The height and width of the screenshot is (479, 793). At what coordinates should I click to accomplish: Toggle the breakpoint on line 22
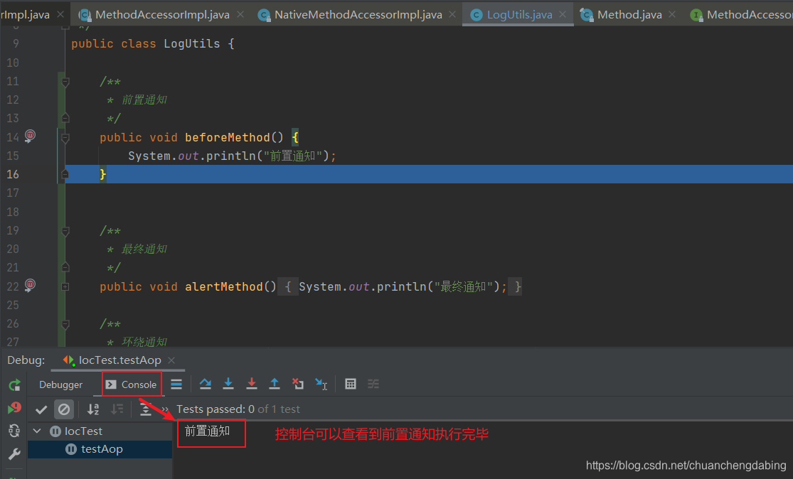click(31, 285)
